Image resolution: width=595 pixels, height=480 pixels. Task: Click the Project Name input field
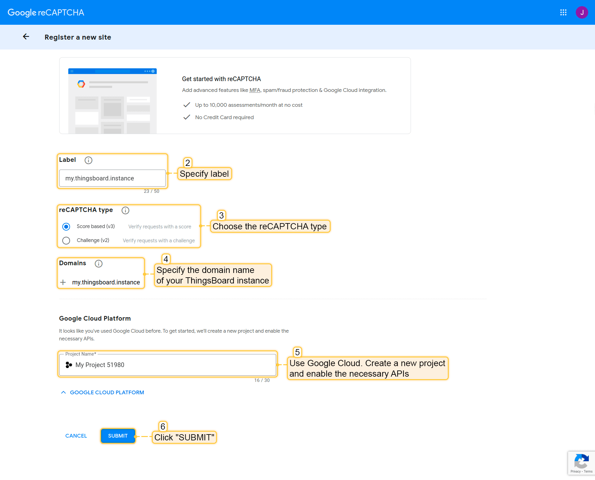tap(174, 365)
